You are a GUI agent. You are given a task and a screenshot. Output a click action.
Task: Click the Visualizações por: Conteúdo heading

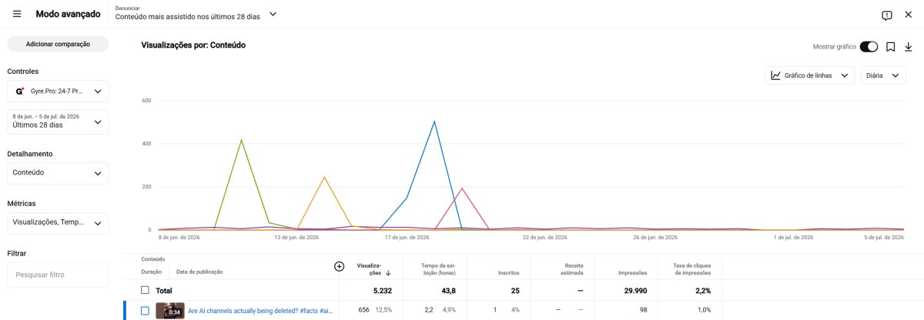click(x=193, y=45)
